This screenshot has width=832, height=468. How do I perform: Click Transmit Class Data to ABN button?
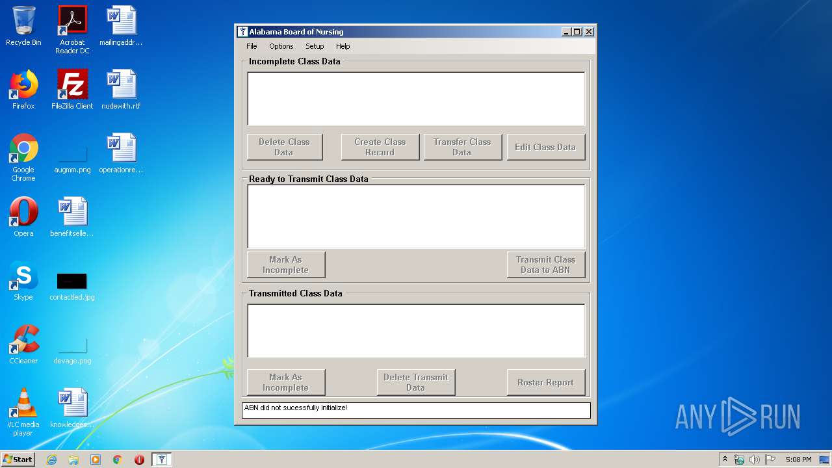coord(546,265)
